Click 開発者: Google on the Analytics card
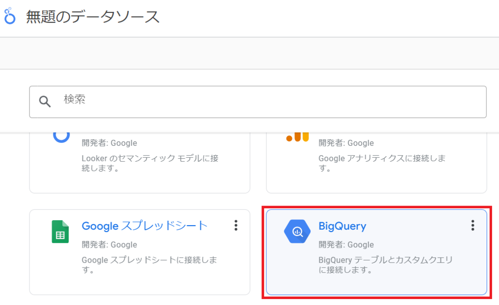Viewport: 499px width, 305px height. click(x=346, y=143)
